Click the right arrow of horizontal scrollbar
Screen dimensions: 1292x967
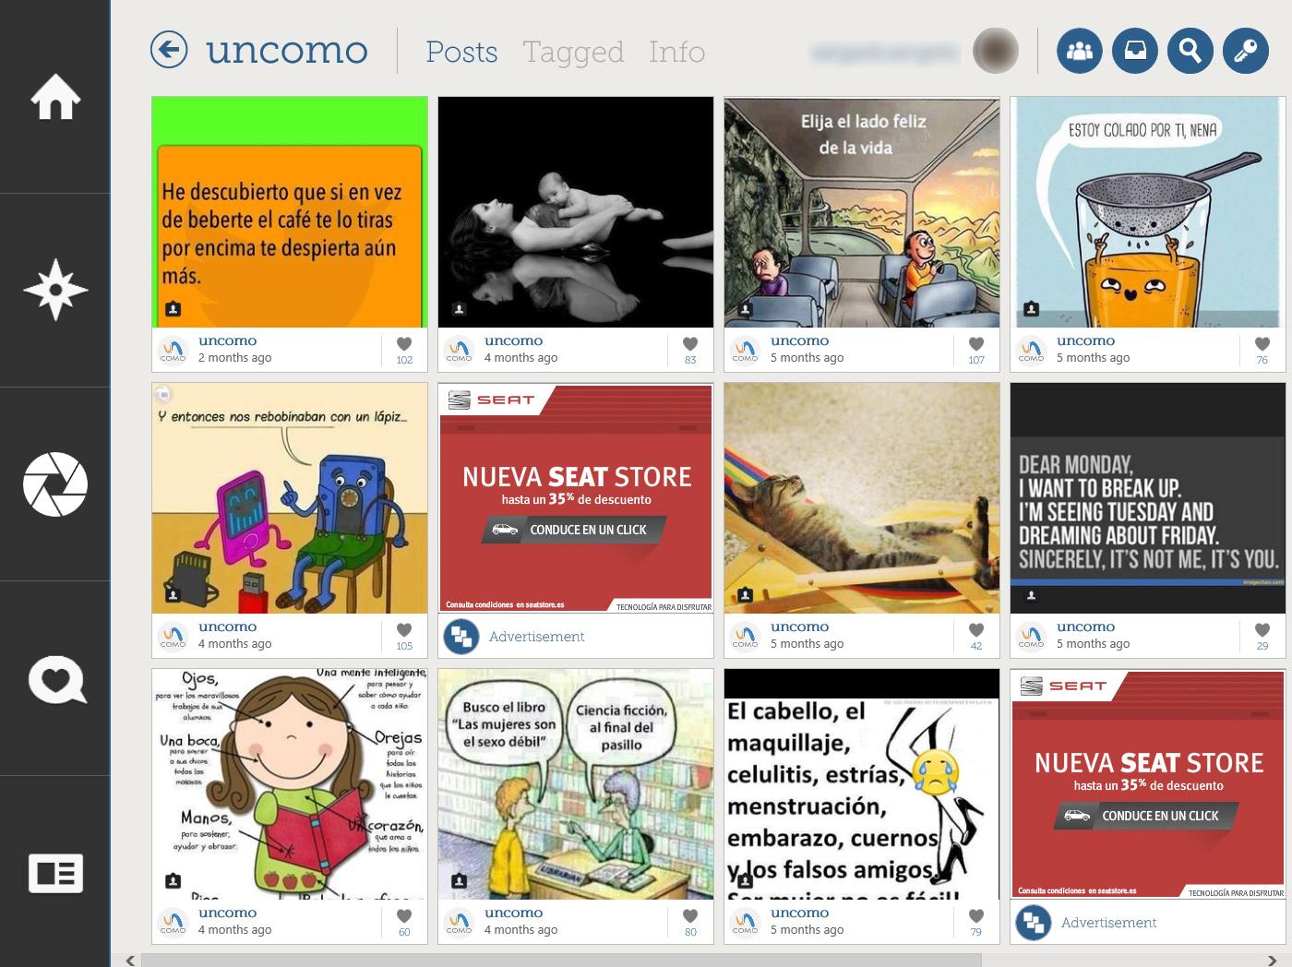click(1273, 961)
